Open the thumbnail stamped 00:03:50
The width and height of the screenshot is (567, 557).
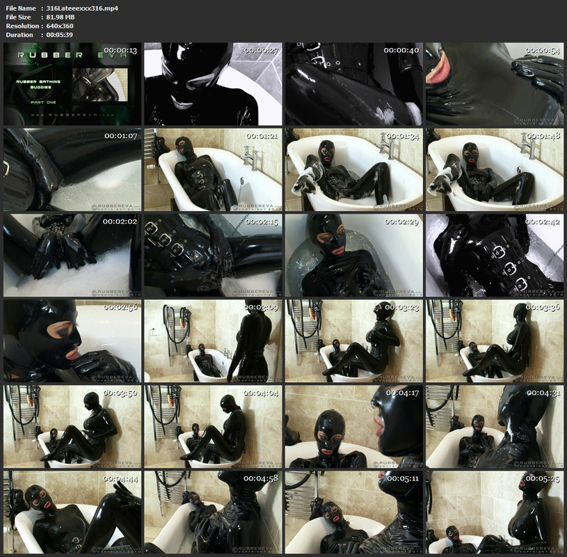(x=72, y=427)
